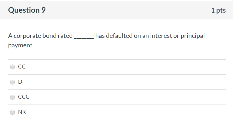Click the 1 pts points label
This screenshot has height=127, width=233.
tap(218, 10)
